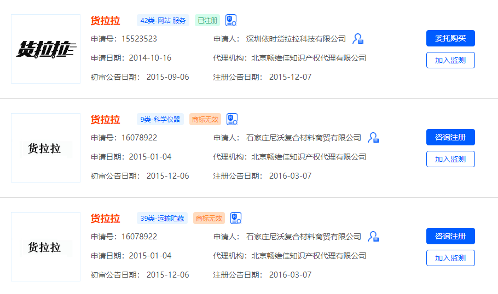Screen dimensions: 498x294
Task: Click applicant profile icon next to 深圳依时货拉拉科技有限公司
Action: pos(358,39)
